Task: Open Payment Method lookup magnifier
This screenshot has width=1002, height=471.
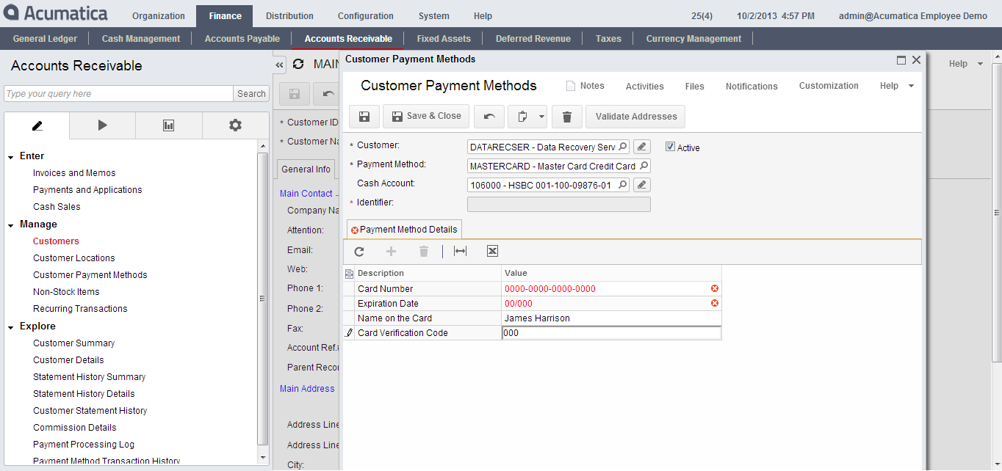Action: pyautogui.click(x=644, y=166)
